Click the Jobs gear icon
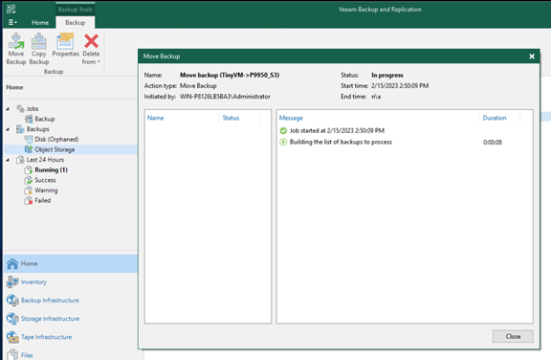The height and width of the screenshot is (360, 551). [20, 108]
